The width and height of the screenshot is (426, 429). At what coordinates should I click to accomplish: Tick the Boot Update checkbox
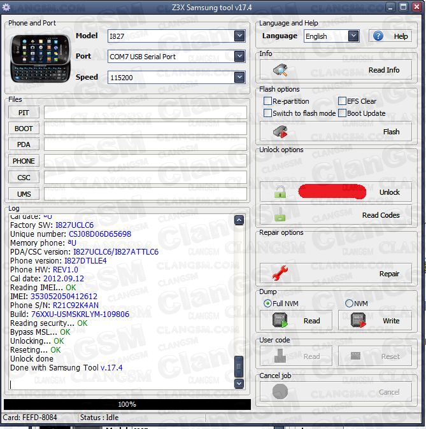tap(342, 113)
